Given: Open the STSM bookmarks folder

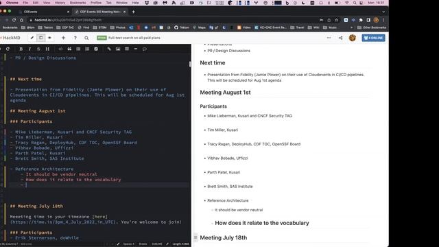Looking at the screenshot, I should [x=99, y=27].
